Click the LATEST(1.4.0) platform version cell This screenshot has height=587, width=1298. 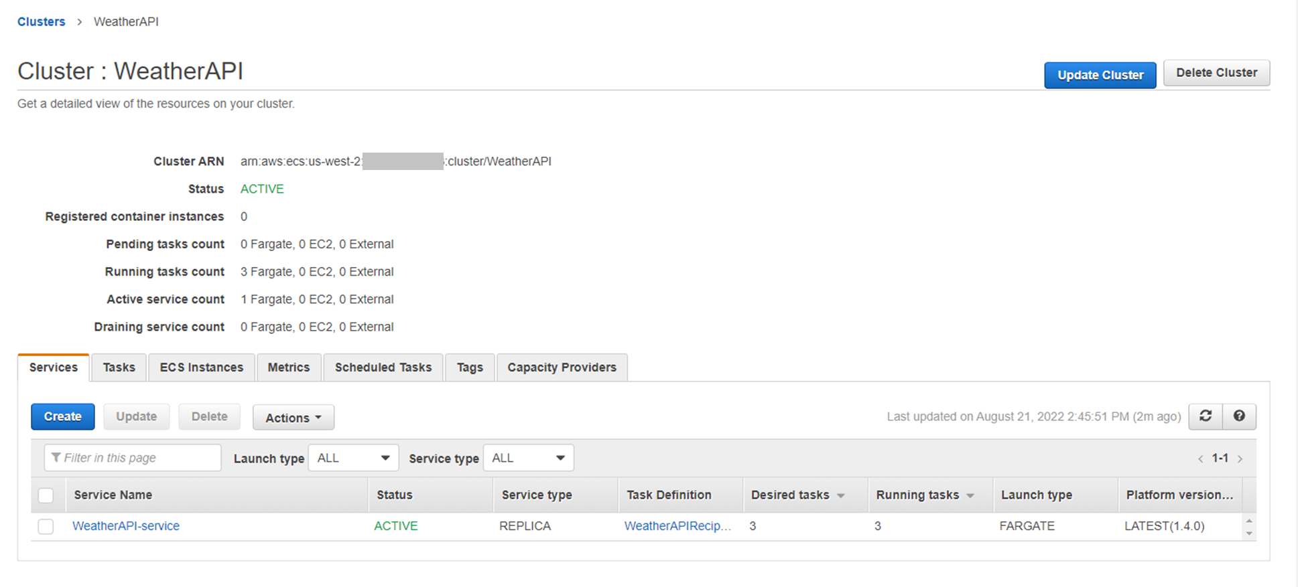pos(1165,526)
